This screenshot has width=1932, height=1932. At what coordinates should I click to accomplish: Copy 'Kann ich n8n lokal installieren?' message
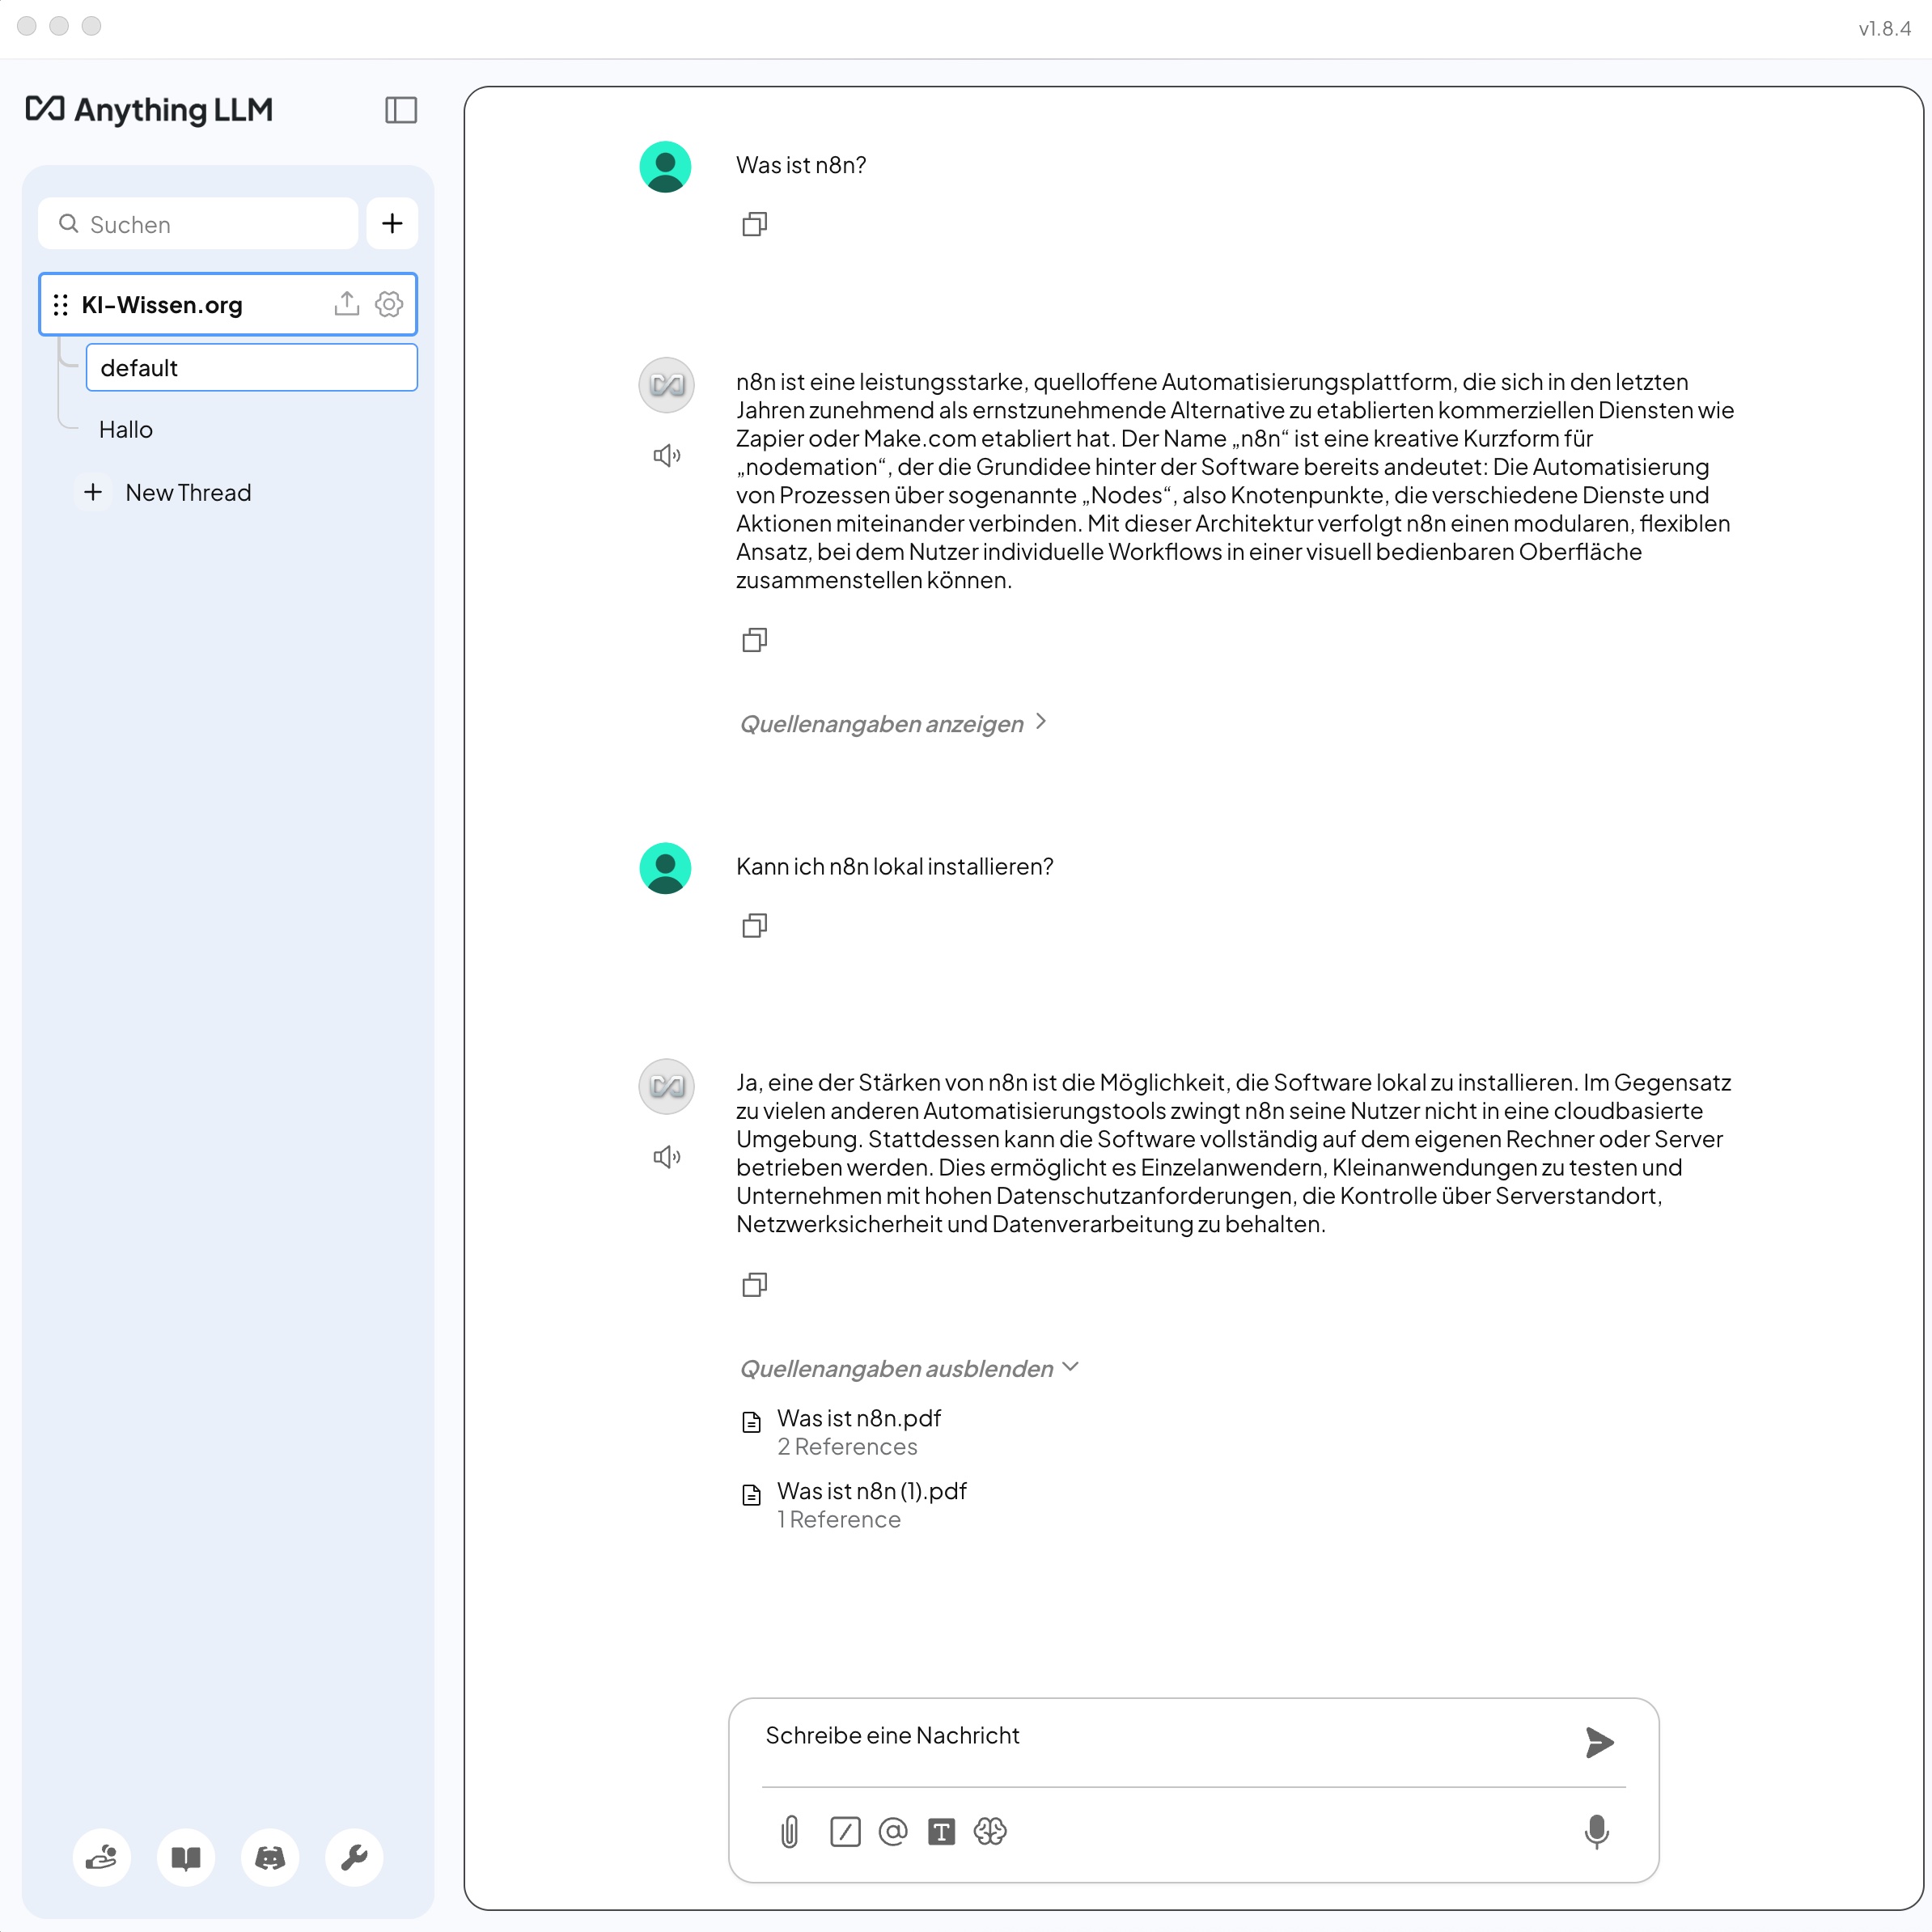(x=755, y=925)
